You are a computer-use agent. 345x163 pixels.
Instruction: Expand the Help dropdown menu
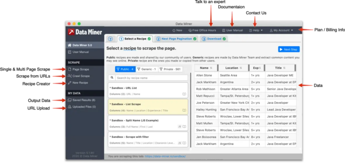[256, 31]
